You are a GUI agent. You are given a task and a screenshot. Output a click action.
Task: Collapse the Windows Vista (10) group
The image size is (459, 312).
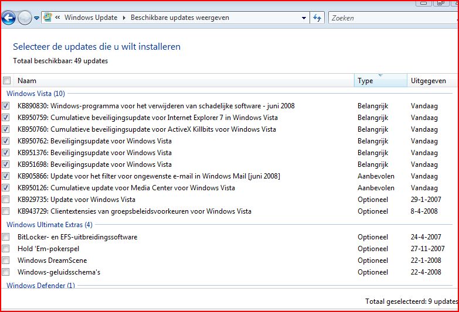[x=36, y=94]
